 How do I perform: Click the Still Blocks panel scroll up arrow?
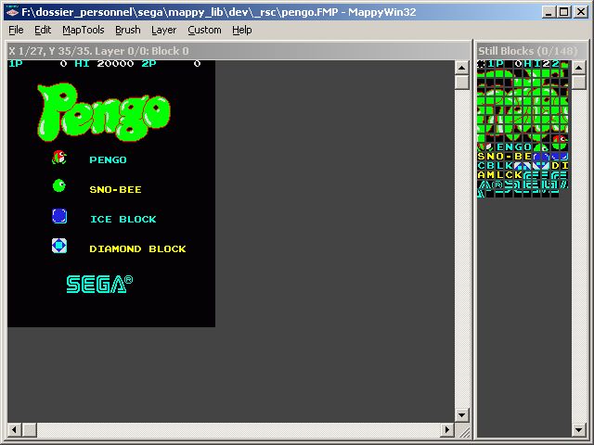tap(579, 68)
